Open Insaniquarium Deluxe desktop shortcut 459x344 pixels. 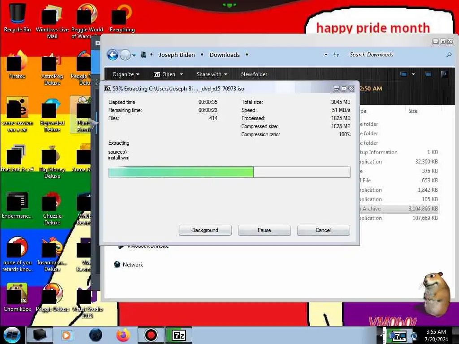click(x=52, y=255)
